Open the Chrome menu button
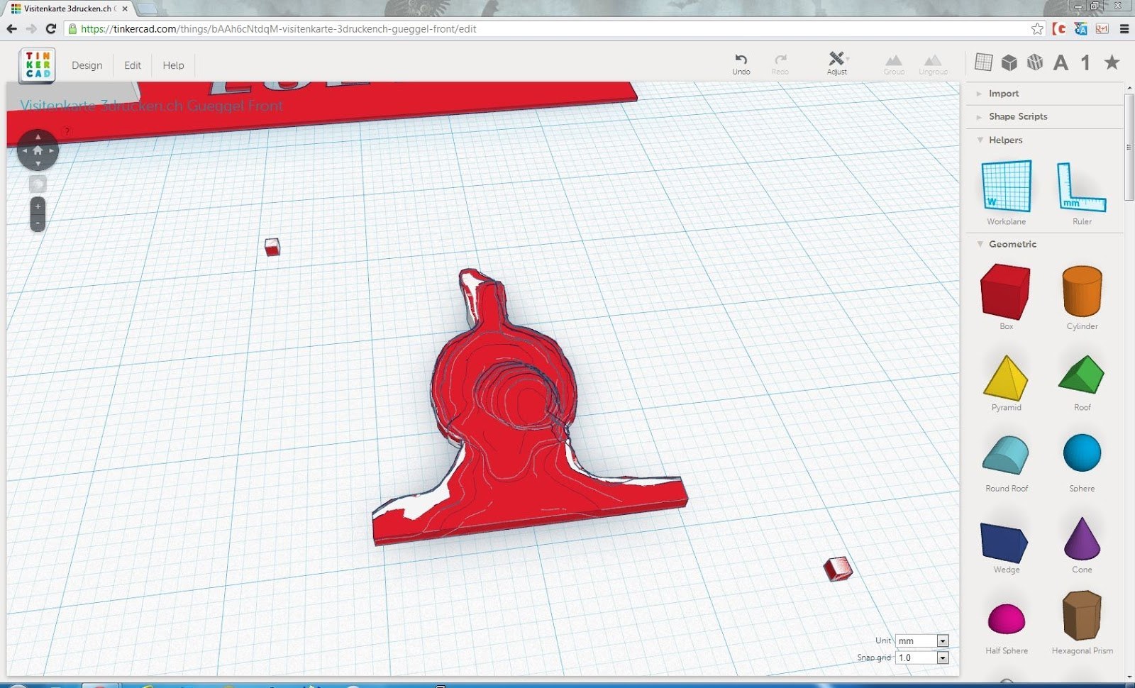Viewport: 1135px width, 688px height. click(1124, 29)
